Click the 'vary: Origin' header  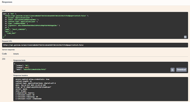pyautogui.click(x=21, y=91)
